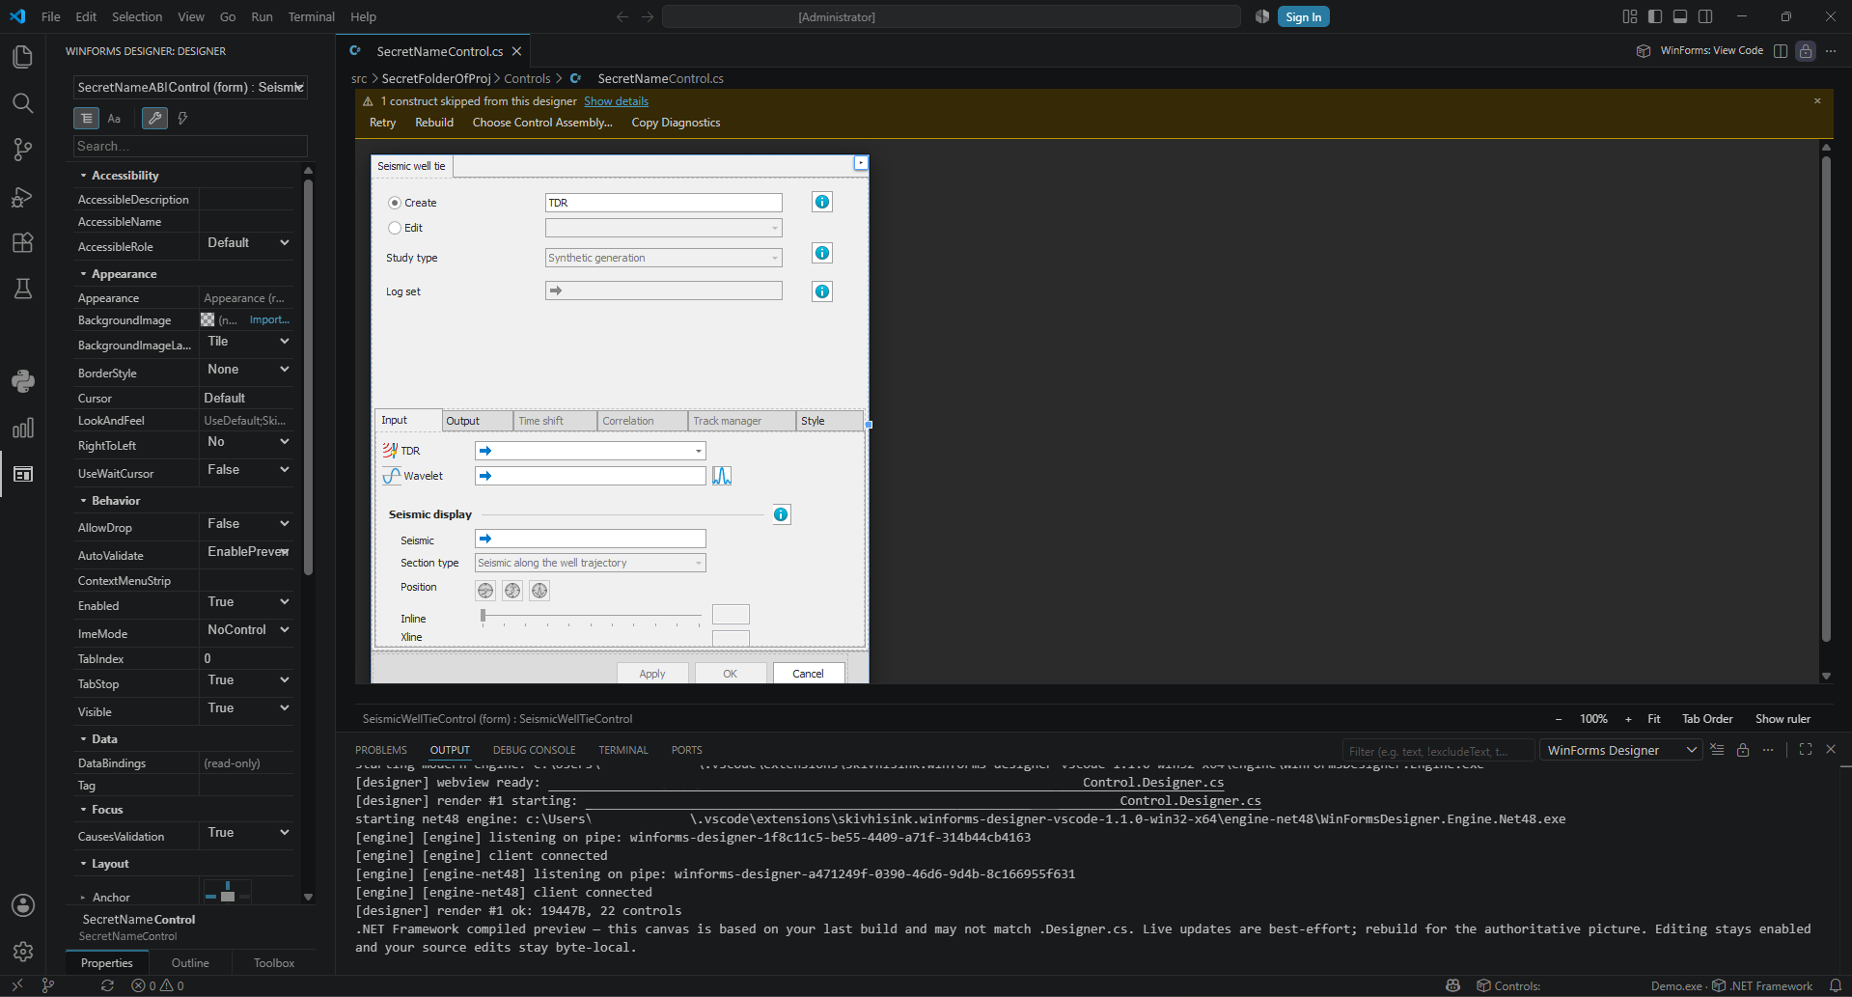
Task: Show properties wrench icon
Action: pyautogui.click(x=154, y=118)
